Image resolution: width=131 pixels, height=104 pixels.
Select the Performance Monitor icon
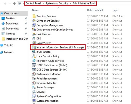pos(34,74)
